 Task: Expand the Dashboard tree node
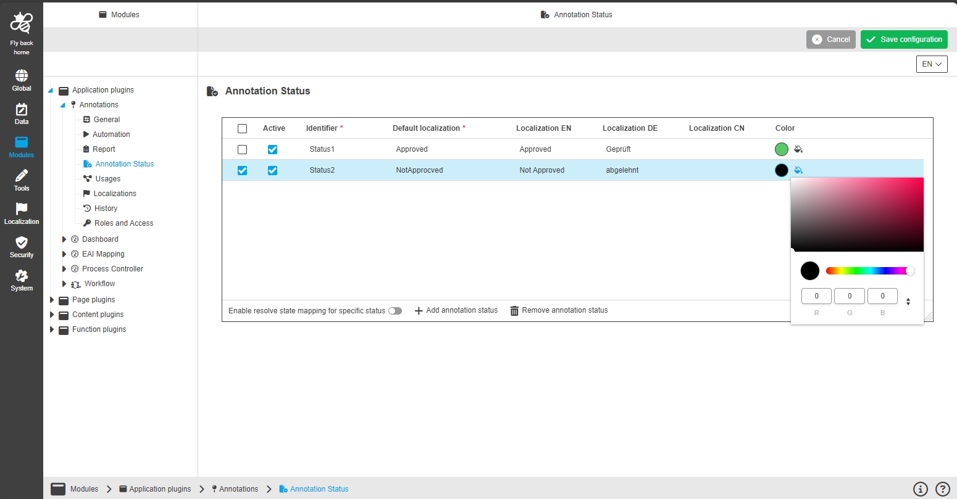64,239
